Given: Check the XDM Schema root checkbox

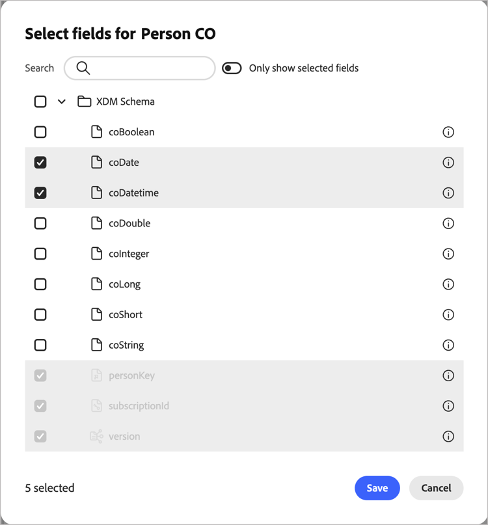Looking at the screenshot, I should (x=40, y=101).
